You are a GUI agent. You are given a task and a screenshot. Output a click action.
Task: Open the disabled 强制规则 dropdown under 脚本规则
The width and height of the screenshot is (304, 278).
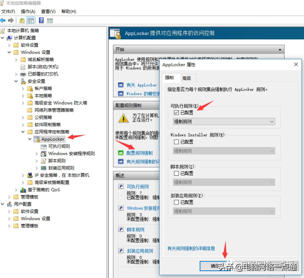[224, 182]
